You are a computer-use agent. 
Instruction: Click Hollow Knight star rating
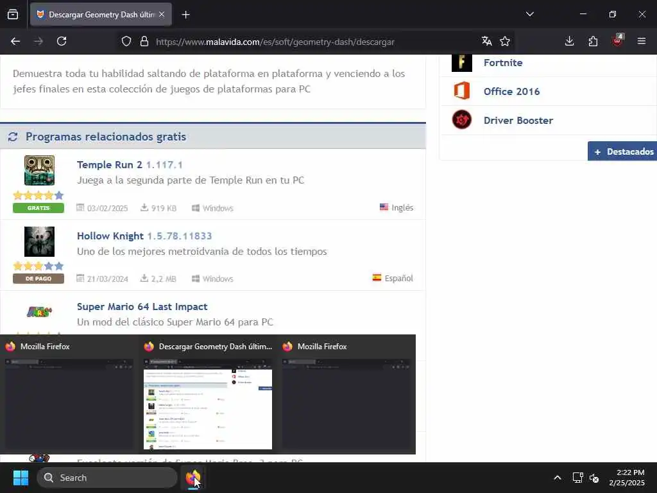pos(38,266)
